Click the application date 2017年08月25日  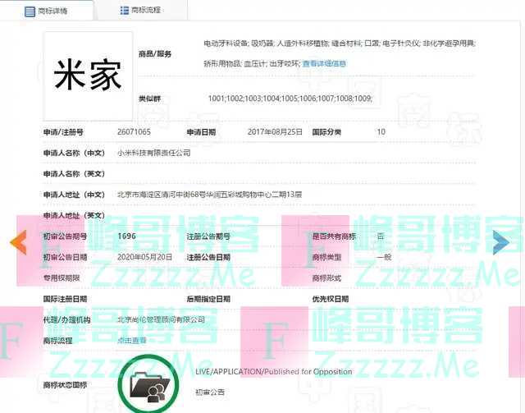(275, 131)
